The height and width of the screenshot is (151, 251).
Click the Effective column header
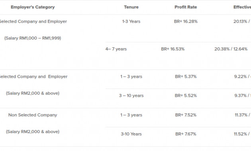(242, 7)
